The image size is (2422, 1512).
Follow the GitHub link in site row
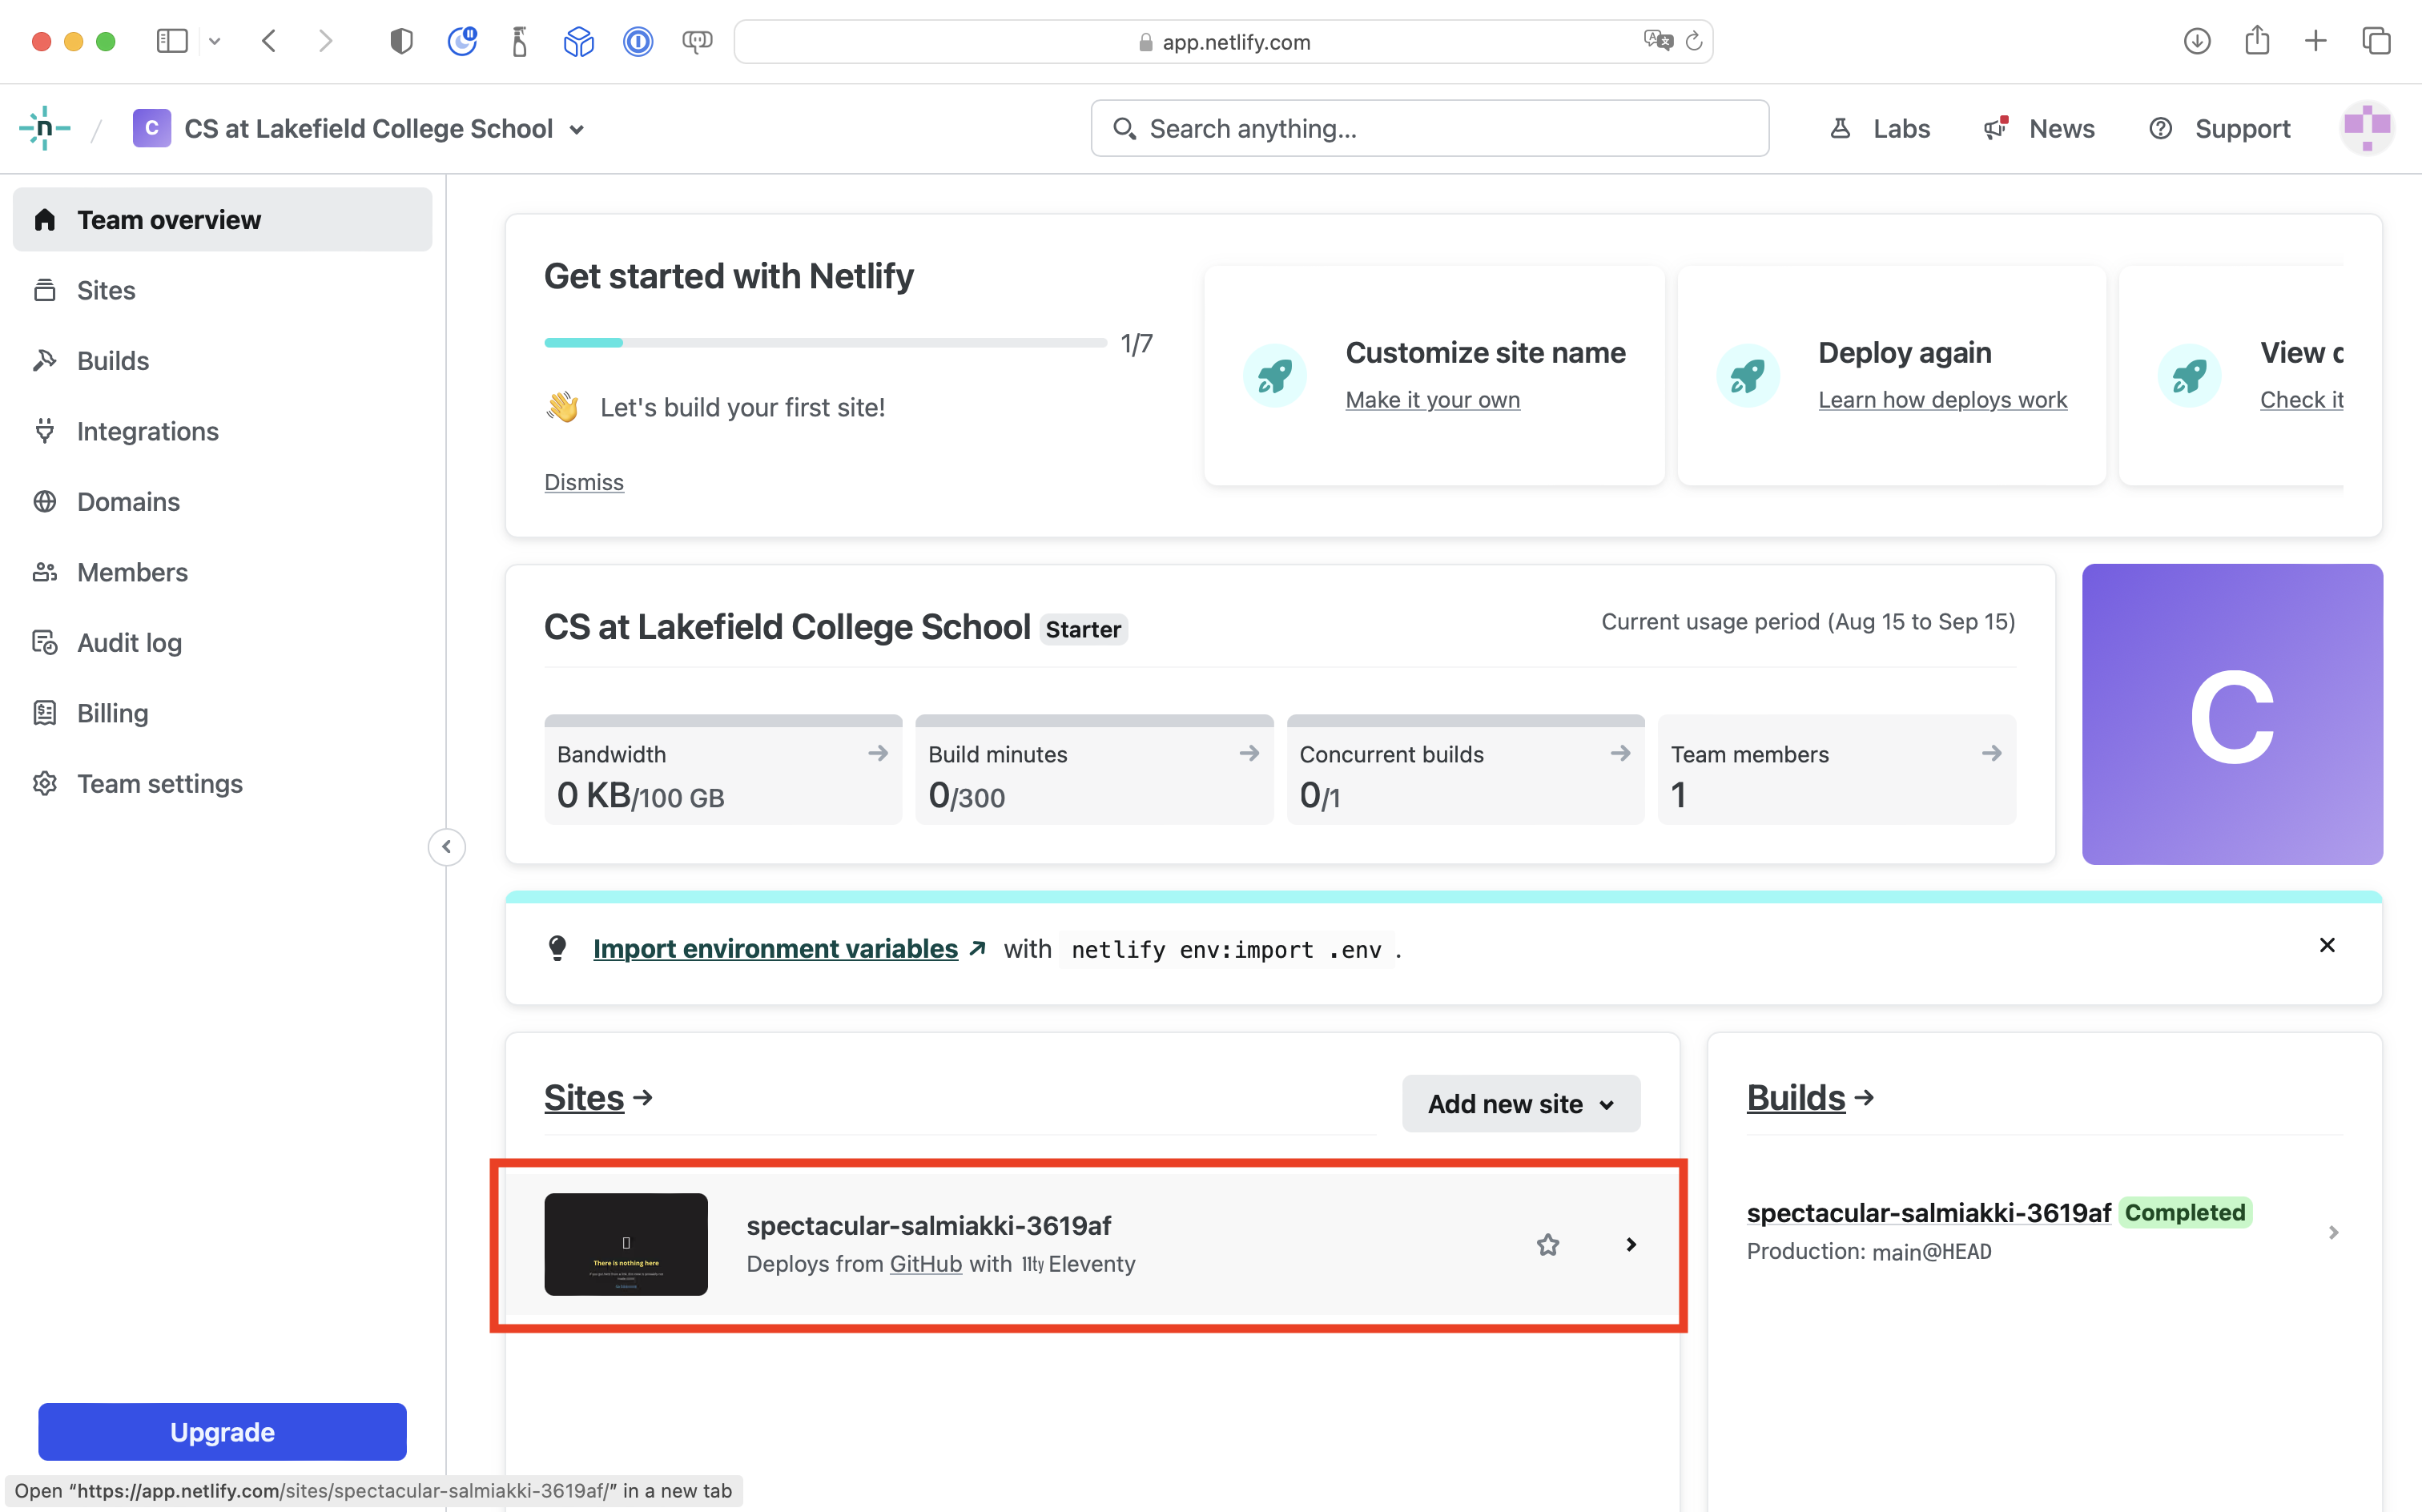pos(926,1264)
